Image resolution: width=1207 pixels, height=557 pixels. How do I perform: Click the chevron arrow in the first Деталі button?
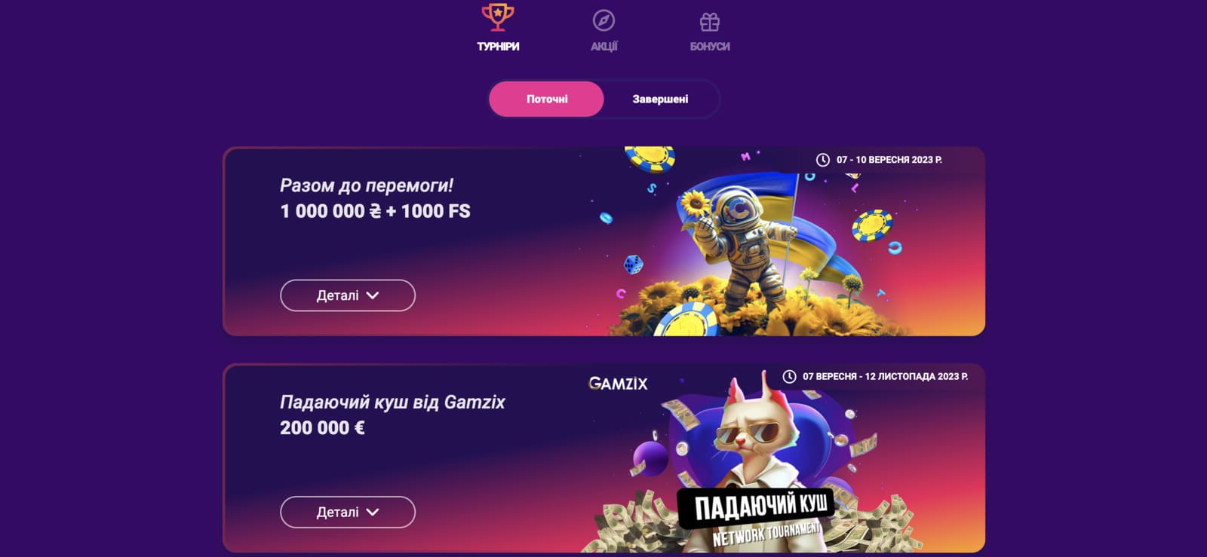point(373,295)
